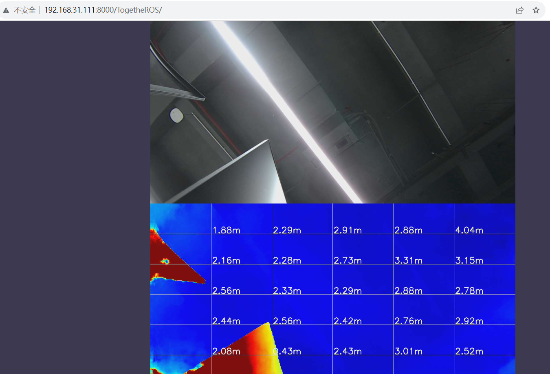
Task: Click the depth value 3.01m
Action: click(x=409, y=351)
